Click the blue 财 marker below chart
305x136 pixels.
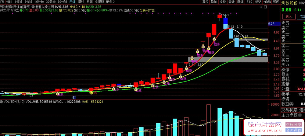point(74,98)
